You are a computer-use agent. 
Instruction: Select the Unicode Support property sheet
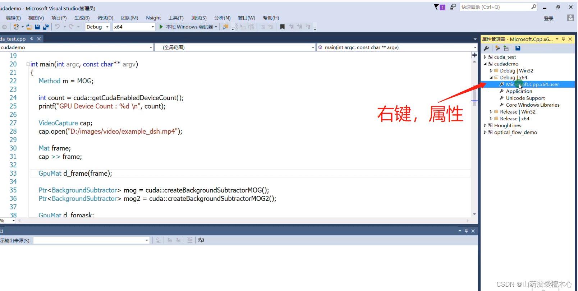[x=525, y=98]
